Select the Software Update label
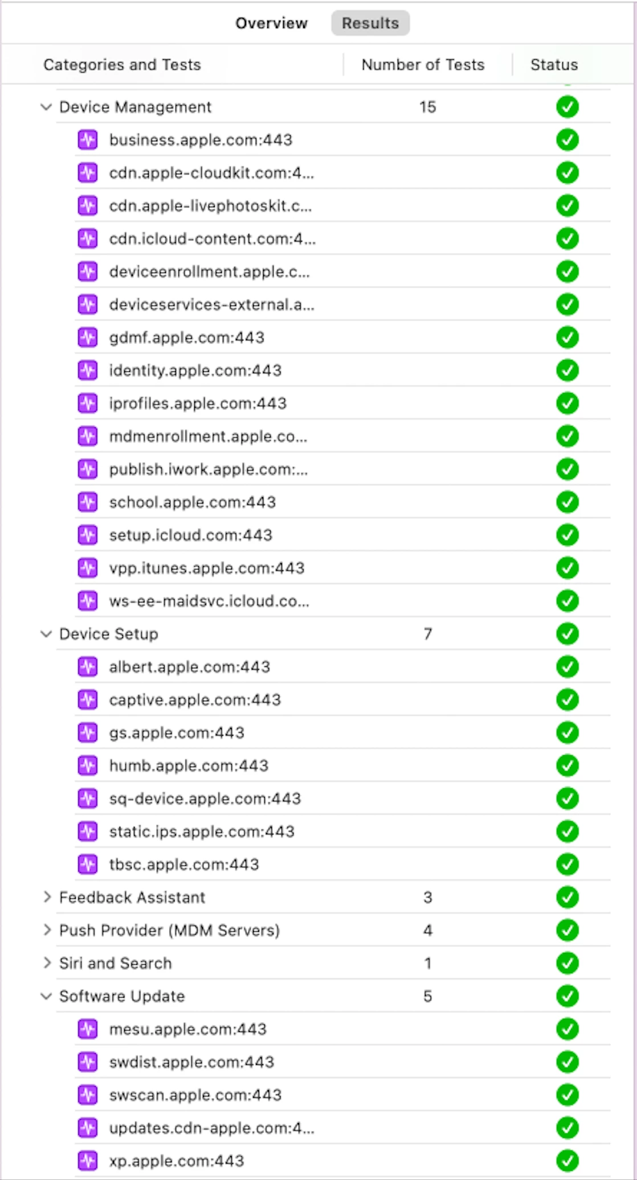This screenshot has width=637, height=1180. pos(122,996)
